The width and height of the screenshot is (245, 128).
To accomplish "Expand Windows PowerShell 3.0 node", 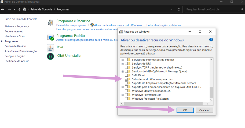I will pyautogui.click(x=123, y=95).
